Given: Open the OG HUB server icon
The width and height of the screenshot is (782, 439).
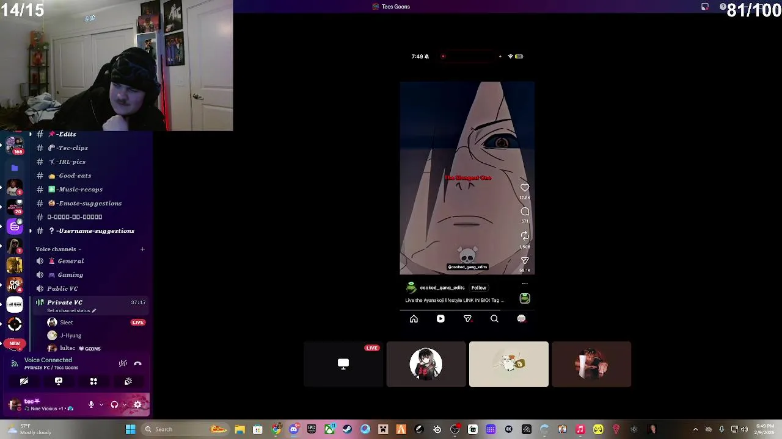Looking at the screenshot, I should pos(15,285).
